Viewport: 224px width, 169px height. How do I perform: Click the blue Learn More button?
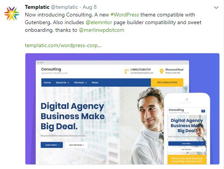point(52,145)
